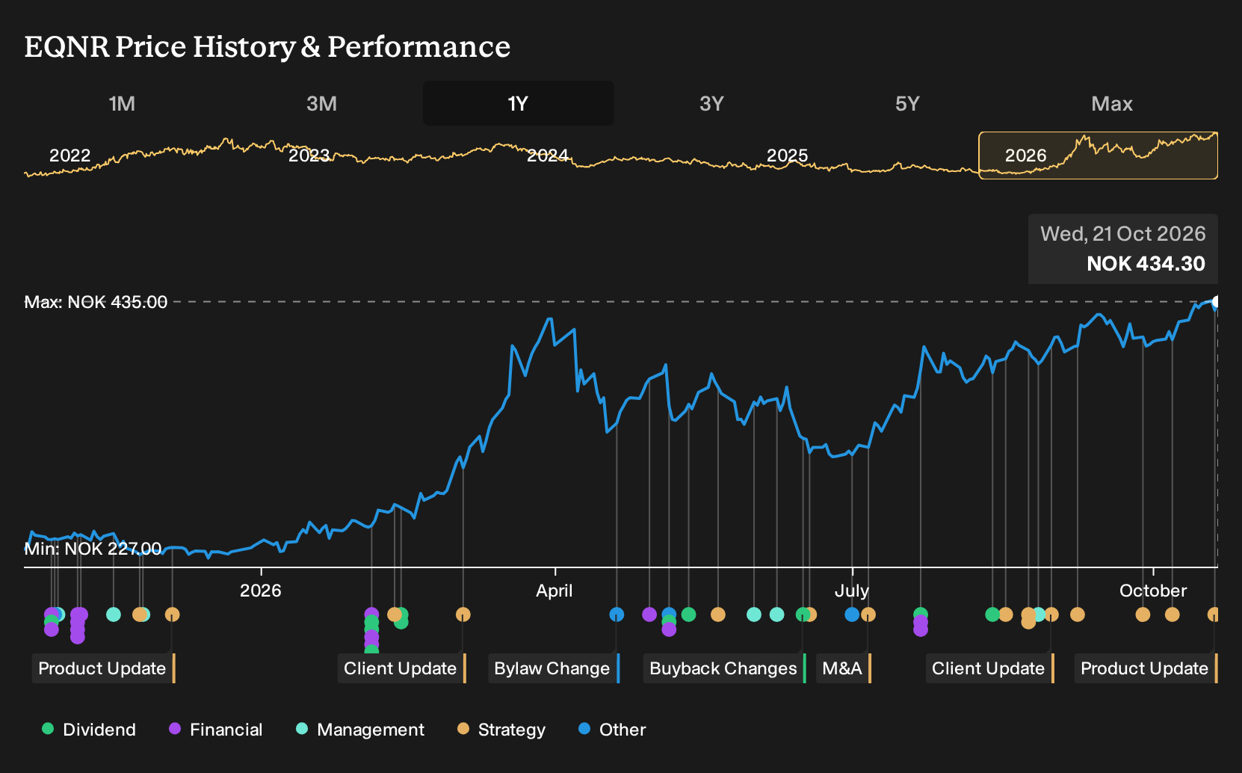Toggle the Financial legend filter

pyautogui.click(x=216, y=730)
